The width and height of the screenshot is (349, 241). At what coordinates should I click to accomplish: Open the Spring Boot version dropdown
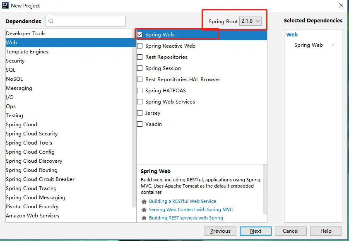(x=250, y=21)
